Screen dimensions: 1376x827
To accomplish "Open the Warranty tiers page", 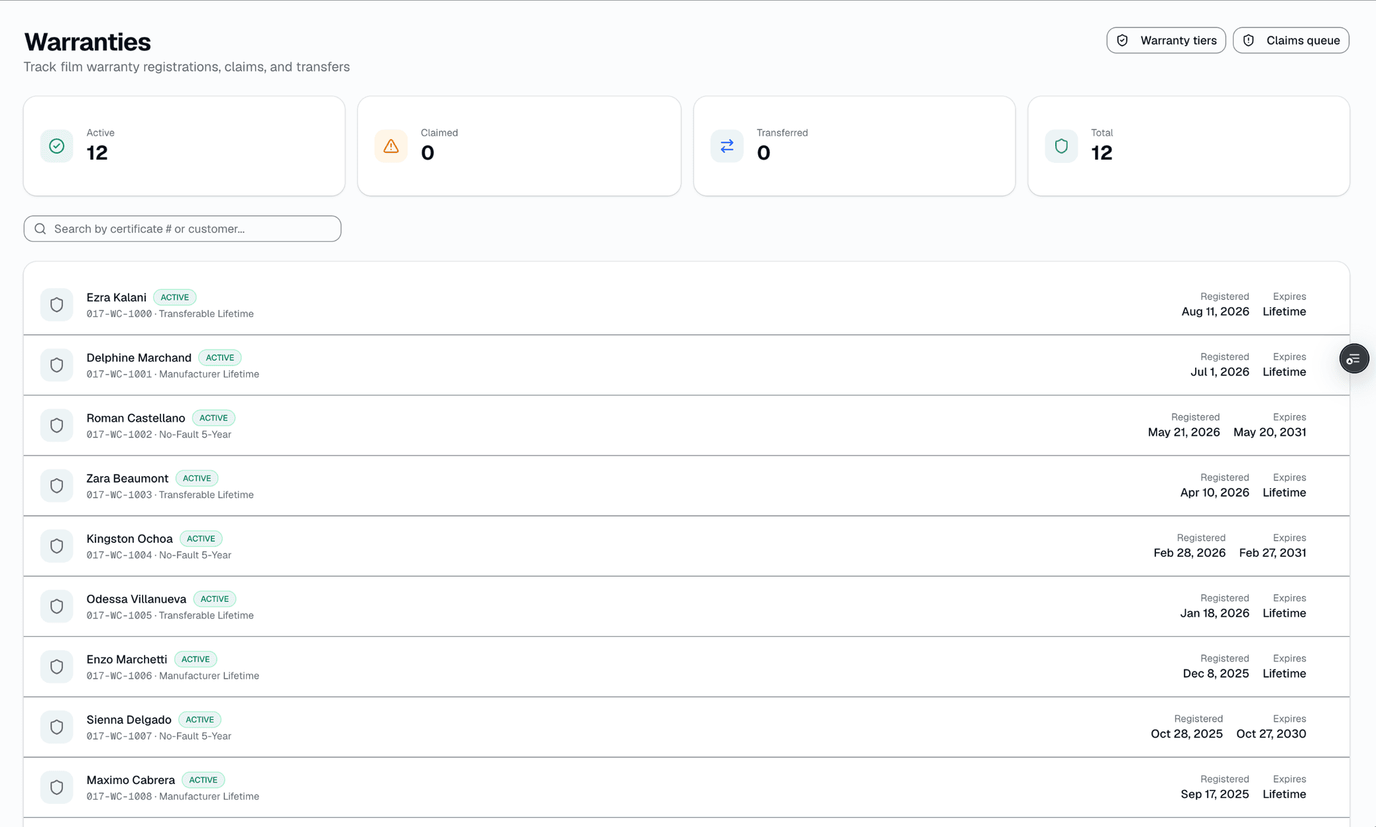I will point(1166,40).
